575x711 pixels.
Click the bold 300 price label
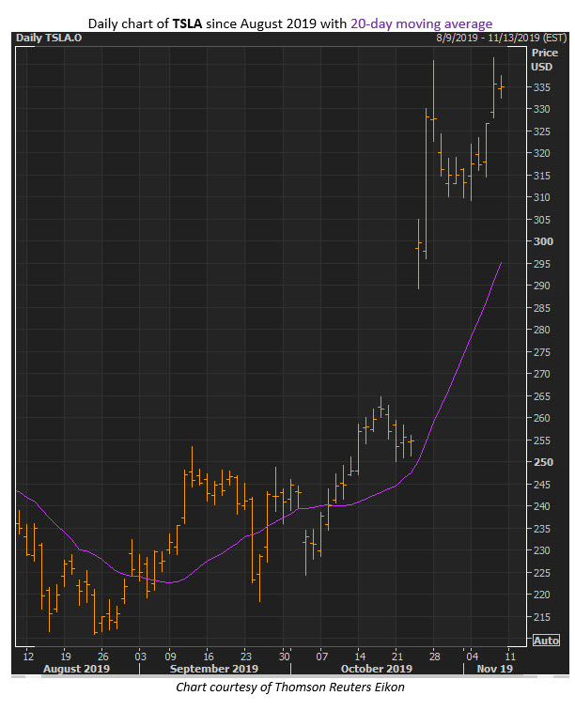point(543,241)
